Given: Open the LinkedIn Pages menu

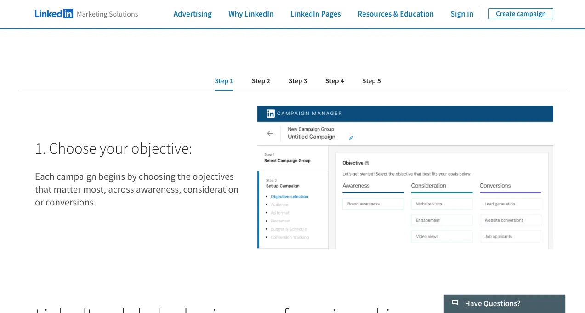Looking at the screenshot, I should click(x=316, y=14).
